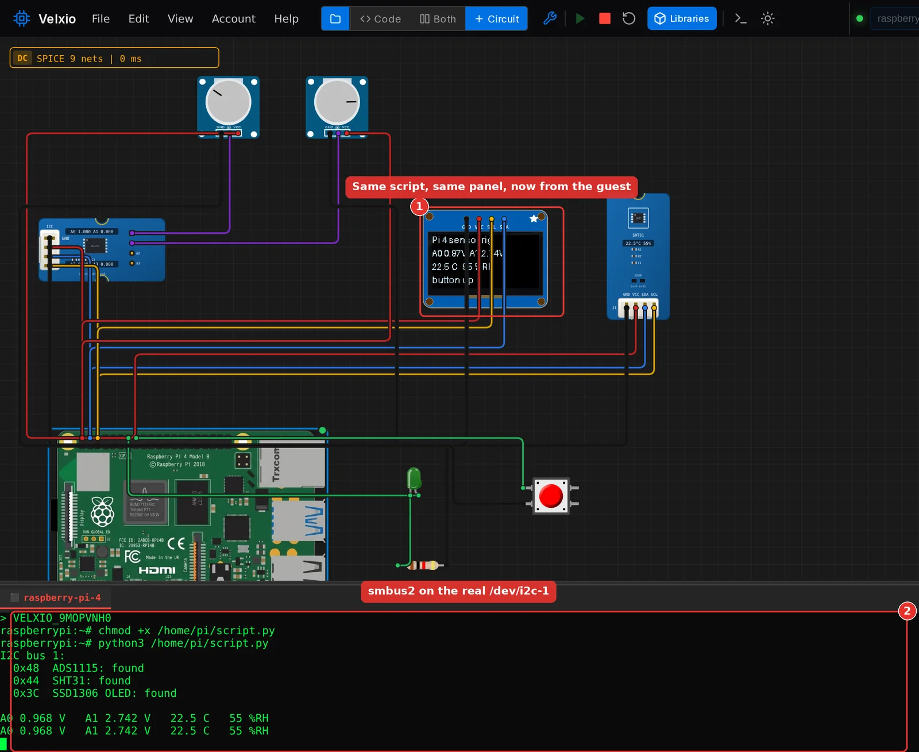Click the DC SPICE 9 nets status badge
The height and width of the screenshot is (752, 919).
click(x=114, y=58)
